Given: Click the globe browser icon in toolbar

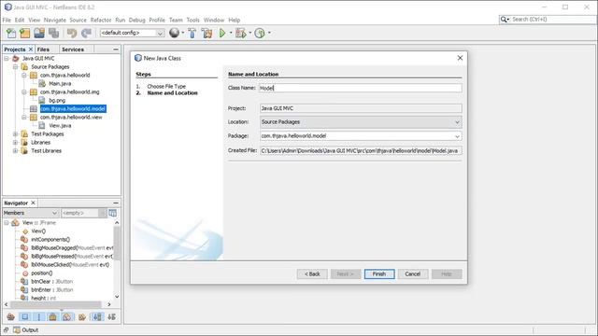Looking at the screenshot, I should [175, 34].
